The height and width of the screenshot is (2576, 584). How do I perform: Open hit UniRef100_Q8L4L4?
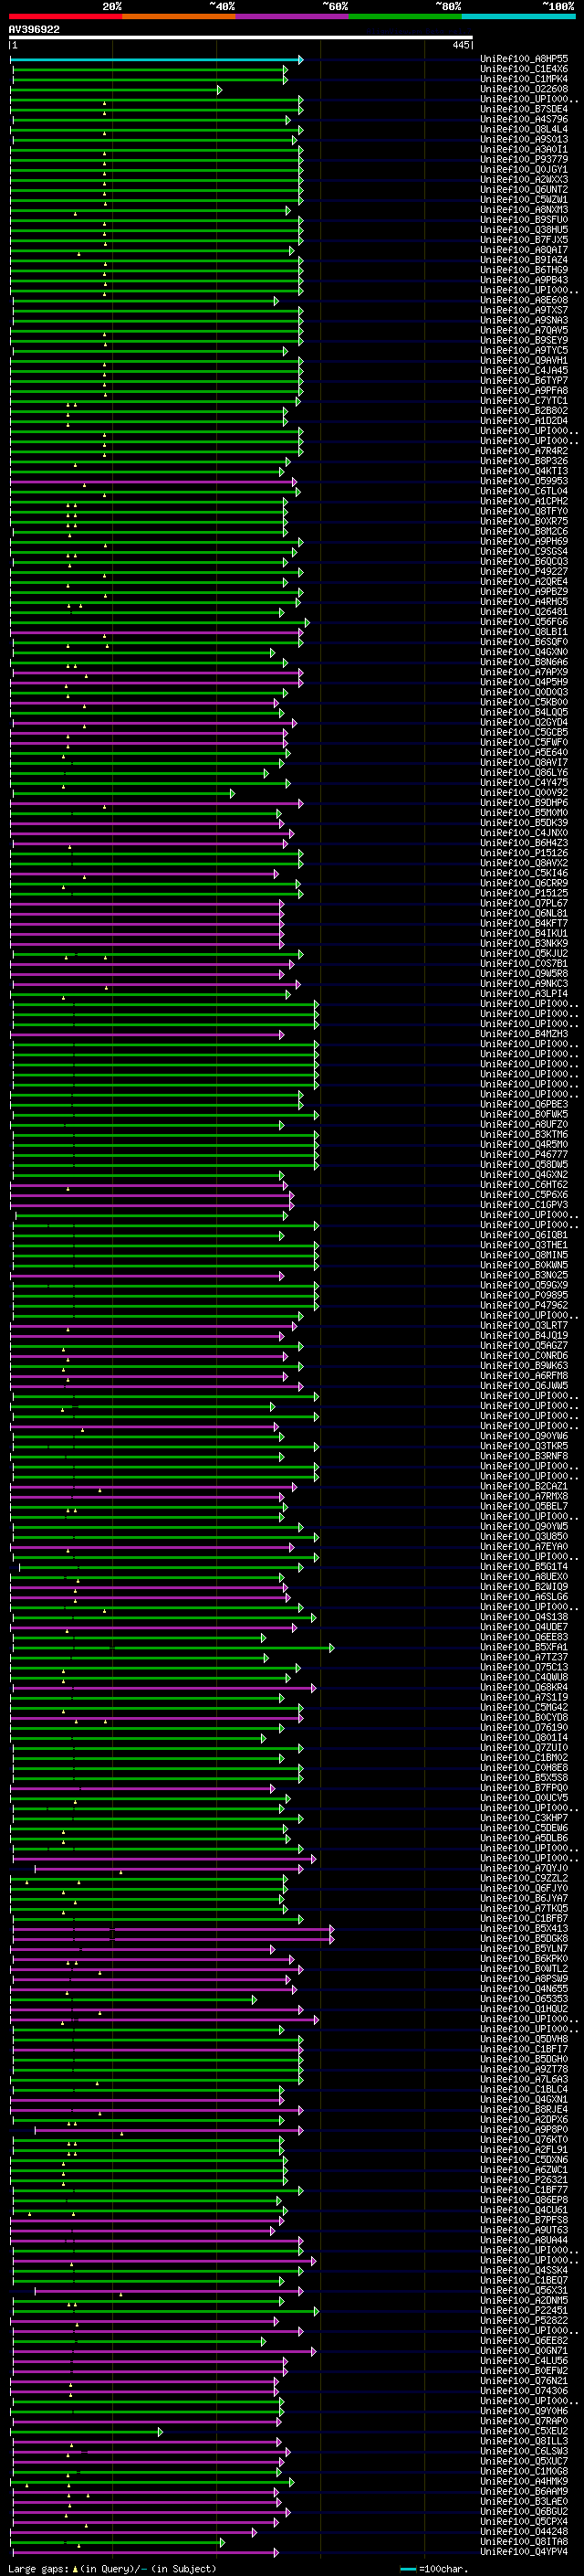[524, 129]
